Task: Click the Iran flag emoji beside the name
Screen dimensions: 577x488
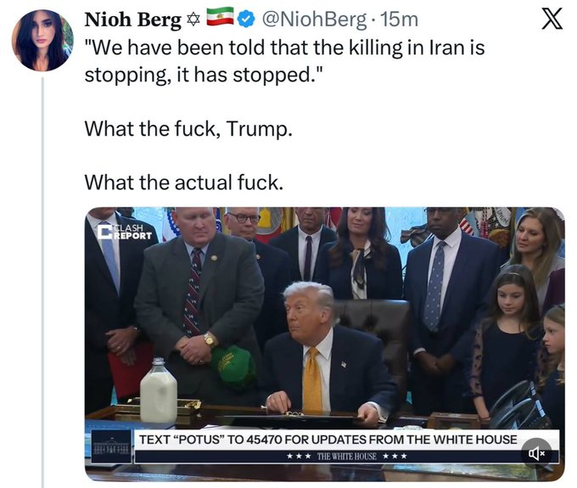Action: (220, 18)
